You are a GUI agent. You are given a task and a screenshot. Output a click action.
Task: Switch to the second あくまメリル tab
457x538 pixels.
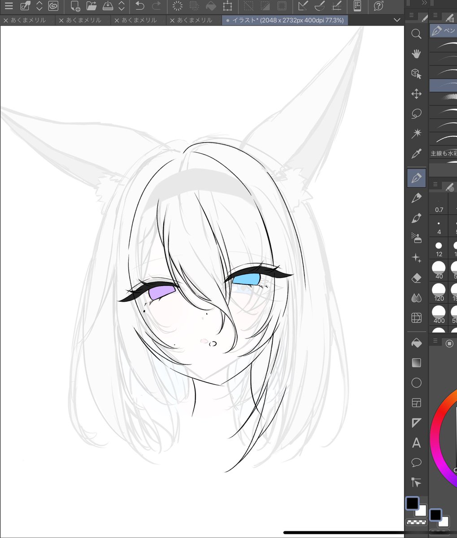point(84,20)
